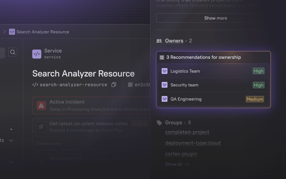Open the completed-project group link
286x179 pixels.
(x=187, y=132)
